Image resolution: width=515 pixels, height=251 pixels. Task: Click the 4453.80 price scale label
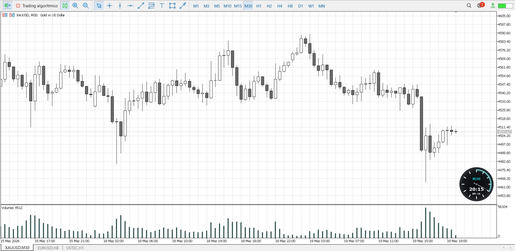coord(504,196)
